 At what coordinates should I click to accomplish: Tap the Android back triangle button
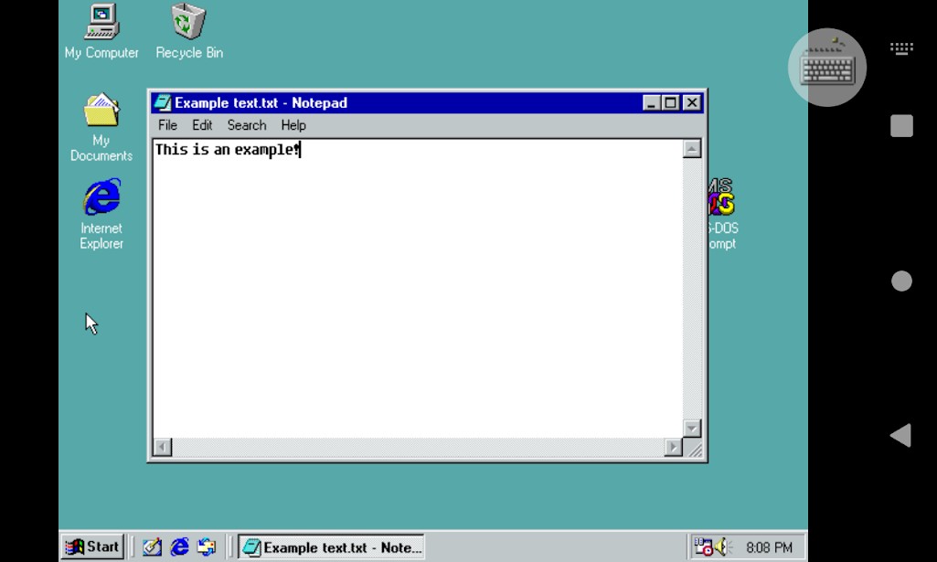[901, 435]
